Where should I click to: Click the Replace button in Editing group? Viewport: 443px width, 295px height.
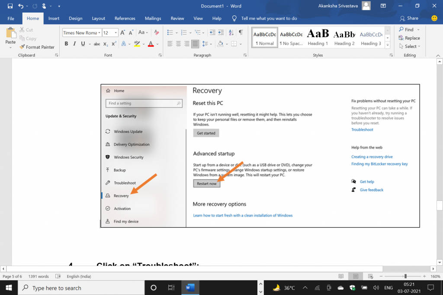click(409, 38)
